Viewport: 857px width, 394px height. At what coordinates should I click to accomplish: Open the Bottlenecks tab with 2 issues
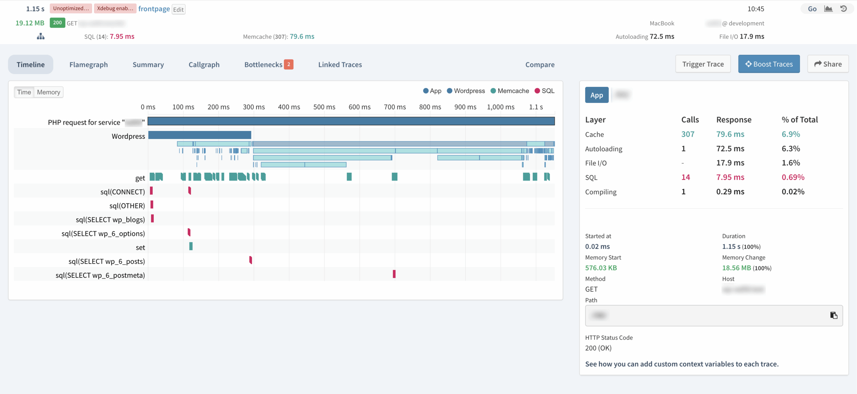[264, 64]
